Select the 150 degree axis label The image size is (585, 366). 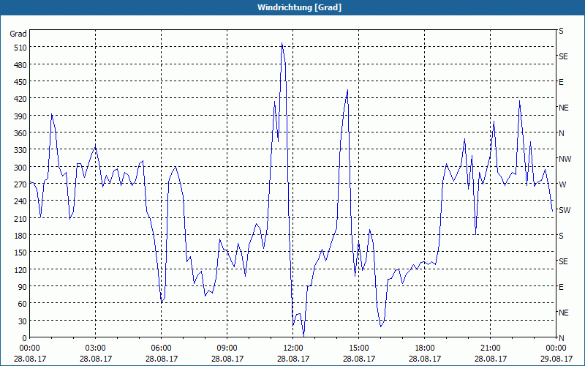[20, 253]
